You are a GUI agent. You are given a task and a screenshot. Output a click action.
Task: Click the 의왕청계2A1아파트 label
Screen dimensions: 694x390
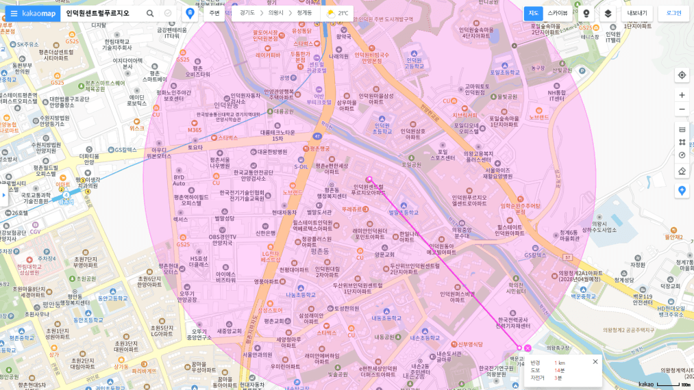[x=580, y=276]
